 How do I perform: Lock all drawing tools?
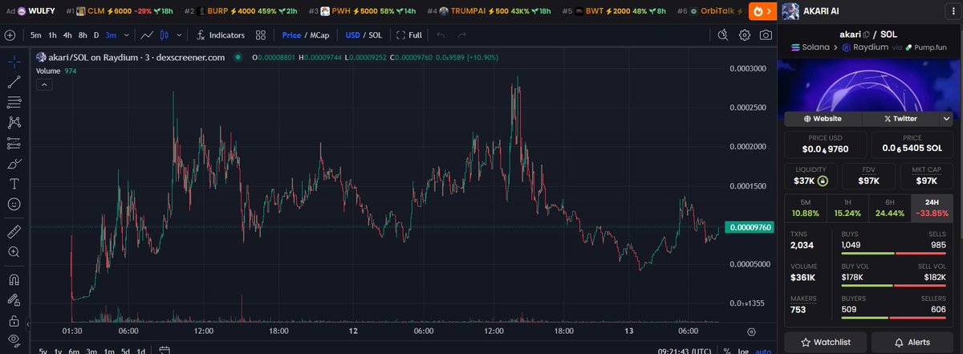click(x=14, y=320)
